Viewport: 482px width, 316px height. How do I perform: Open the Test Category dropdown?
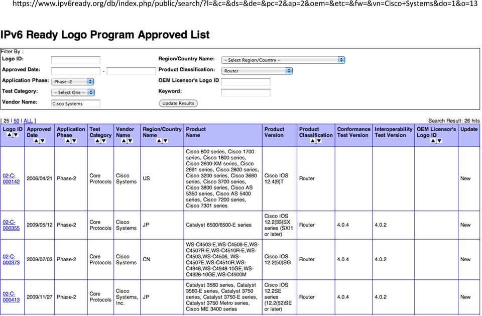tap(73, 92)
